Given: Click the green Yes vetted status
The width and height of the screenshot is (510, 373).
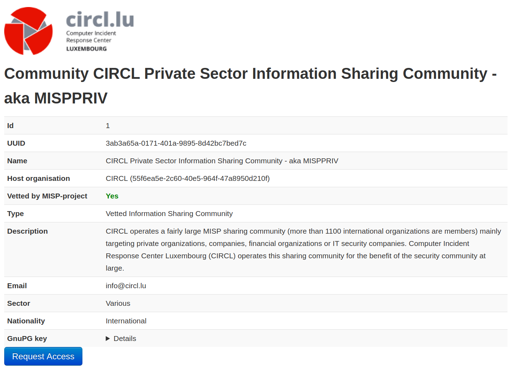Looking at the screenshot, I should tap(112, 196).
